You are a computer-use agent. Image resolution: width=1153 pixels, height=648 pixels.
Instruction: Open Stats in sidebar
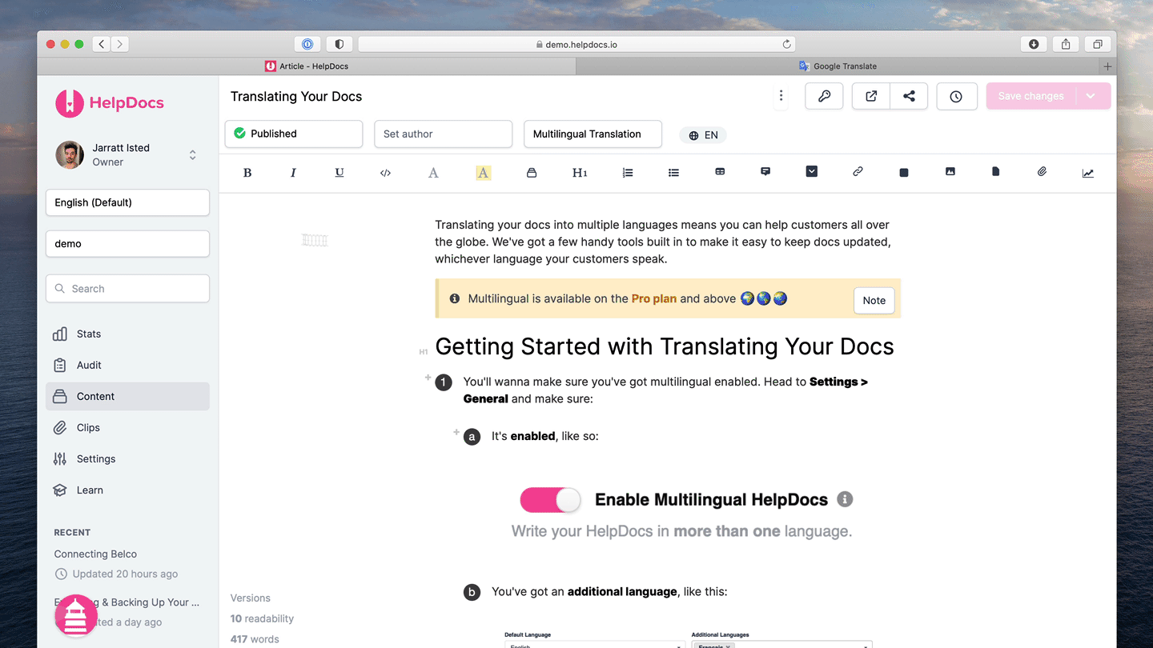127,334
